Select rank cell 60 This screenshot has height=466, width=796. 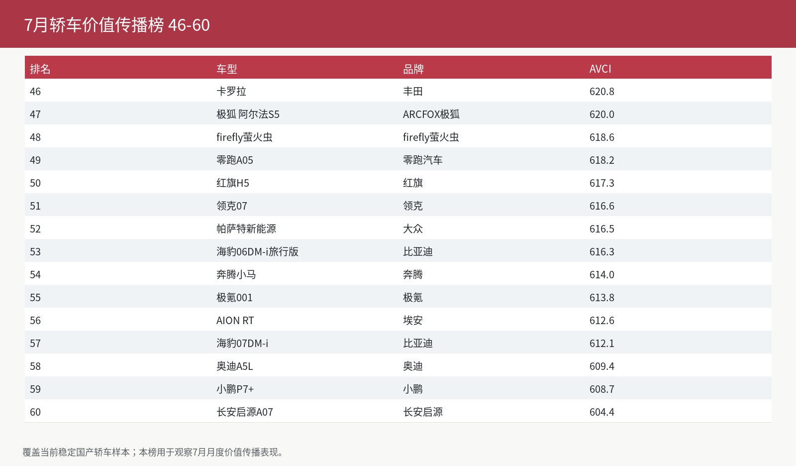(x=35, y=412)
